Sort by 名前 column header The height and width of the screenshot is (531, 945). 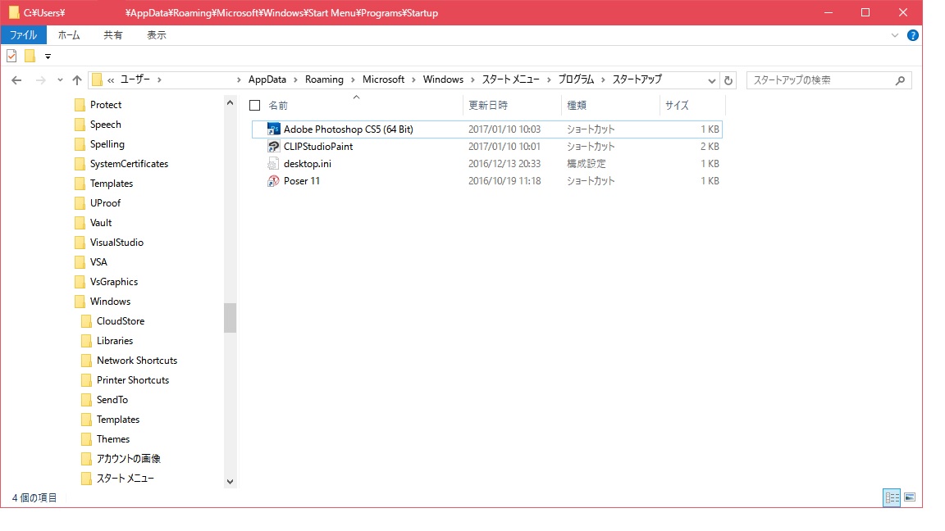278,106
